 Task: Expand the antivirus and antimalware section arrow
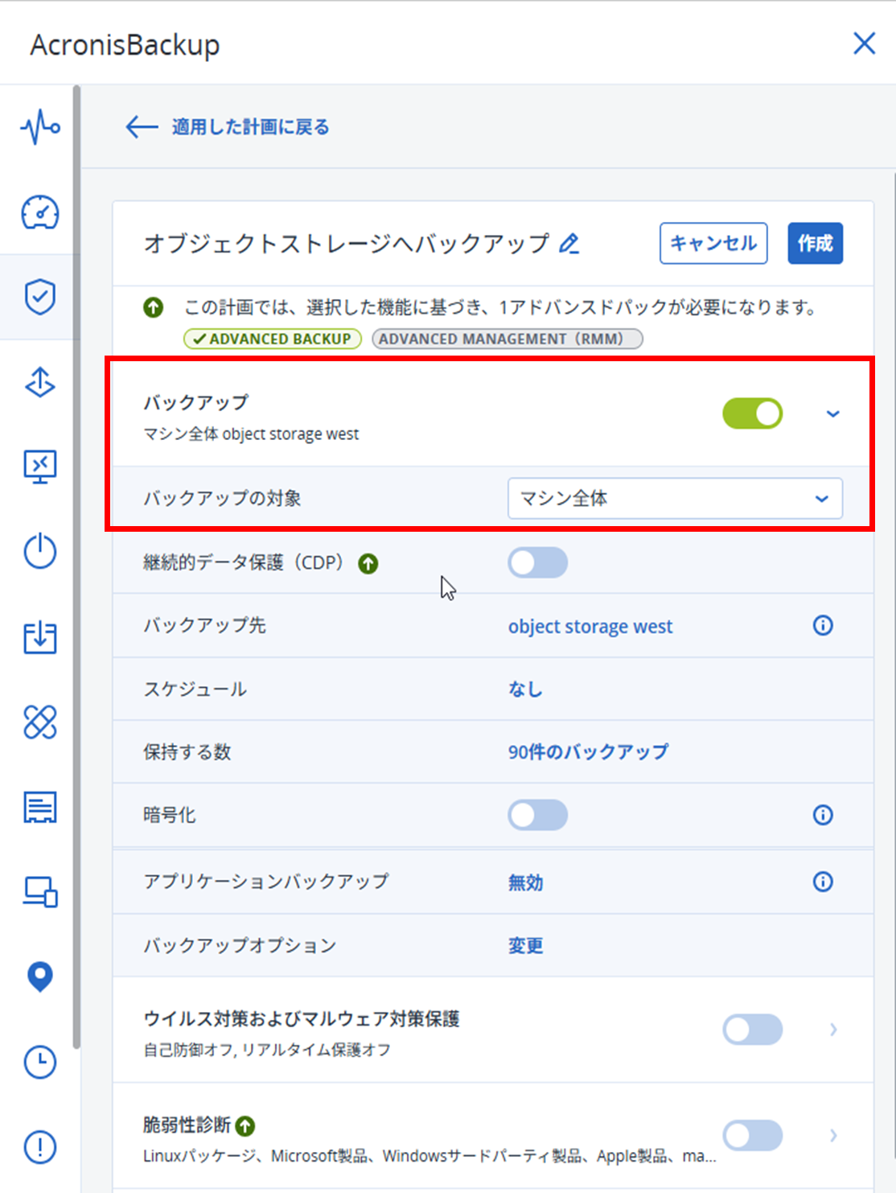click(x=832, y=1030)
